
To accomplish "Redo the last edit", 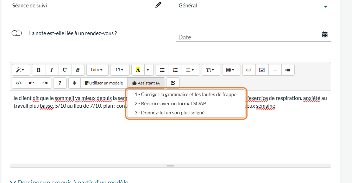I will point(45,83).
